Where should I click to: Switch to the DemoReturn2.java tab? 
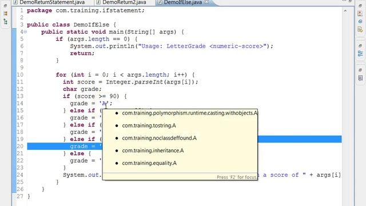click(x=124, y=2)
